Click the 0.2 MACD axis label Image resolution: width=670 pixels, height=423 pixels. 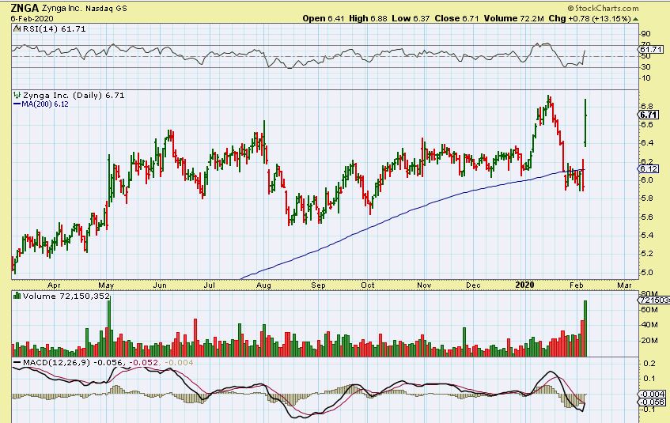pyautogui.click(x=649, y=364)
